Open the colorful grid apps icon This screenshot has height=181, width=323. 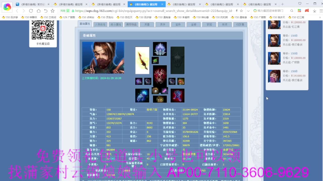pyautogui.click(x=299, y=11)
